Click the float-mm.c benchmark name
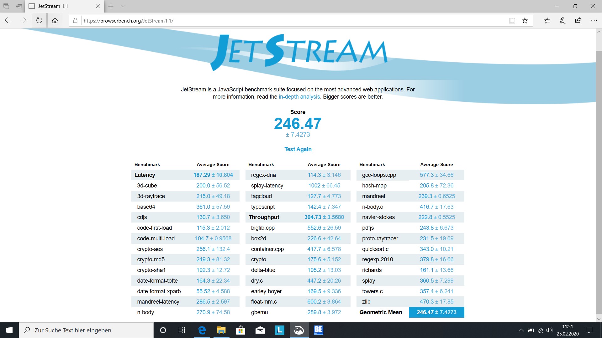 point(264,302)
